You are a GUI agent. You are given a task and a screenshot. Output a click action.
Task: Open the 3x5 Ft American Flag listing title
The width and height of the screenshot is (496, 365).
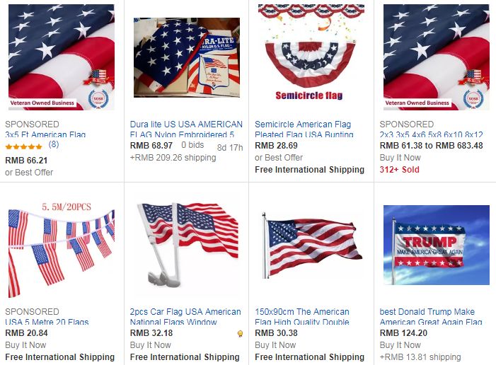[x=45, y=134]
